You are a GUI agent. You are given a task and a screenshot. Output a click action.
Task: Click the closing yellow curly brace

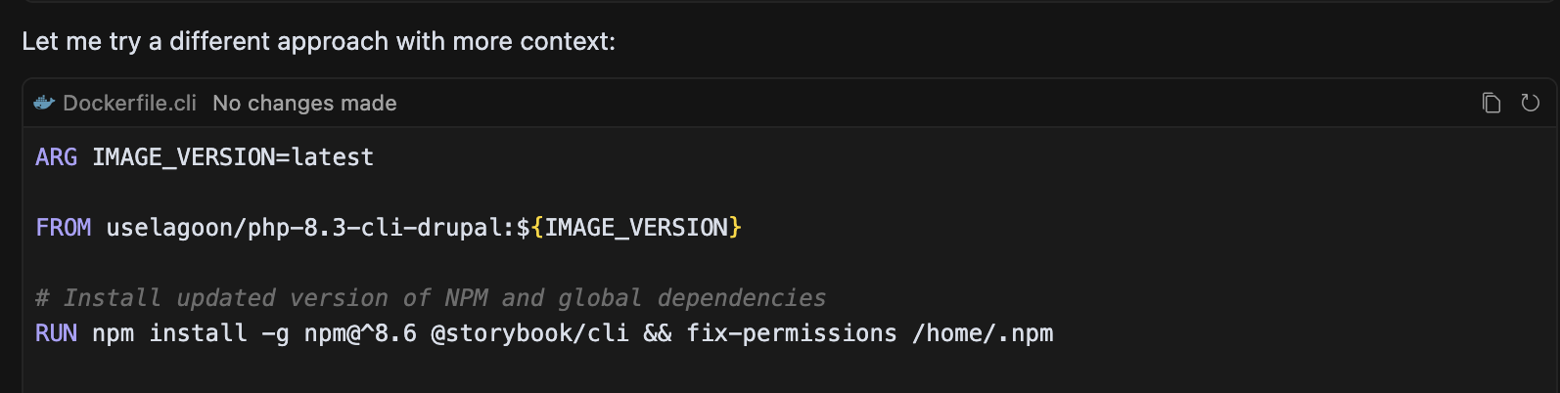(x=735, y=228)
